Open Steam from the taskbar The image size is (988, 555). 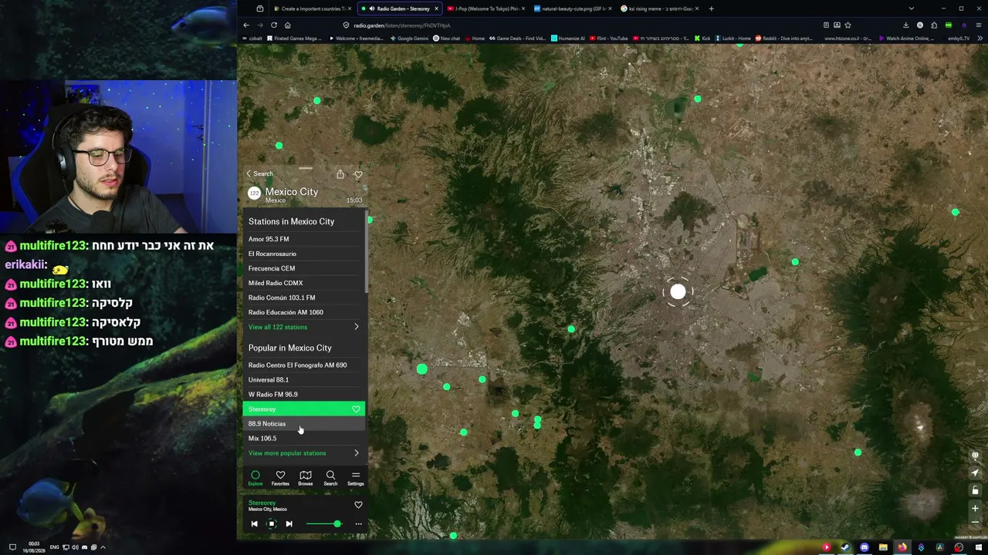point(845,547)
